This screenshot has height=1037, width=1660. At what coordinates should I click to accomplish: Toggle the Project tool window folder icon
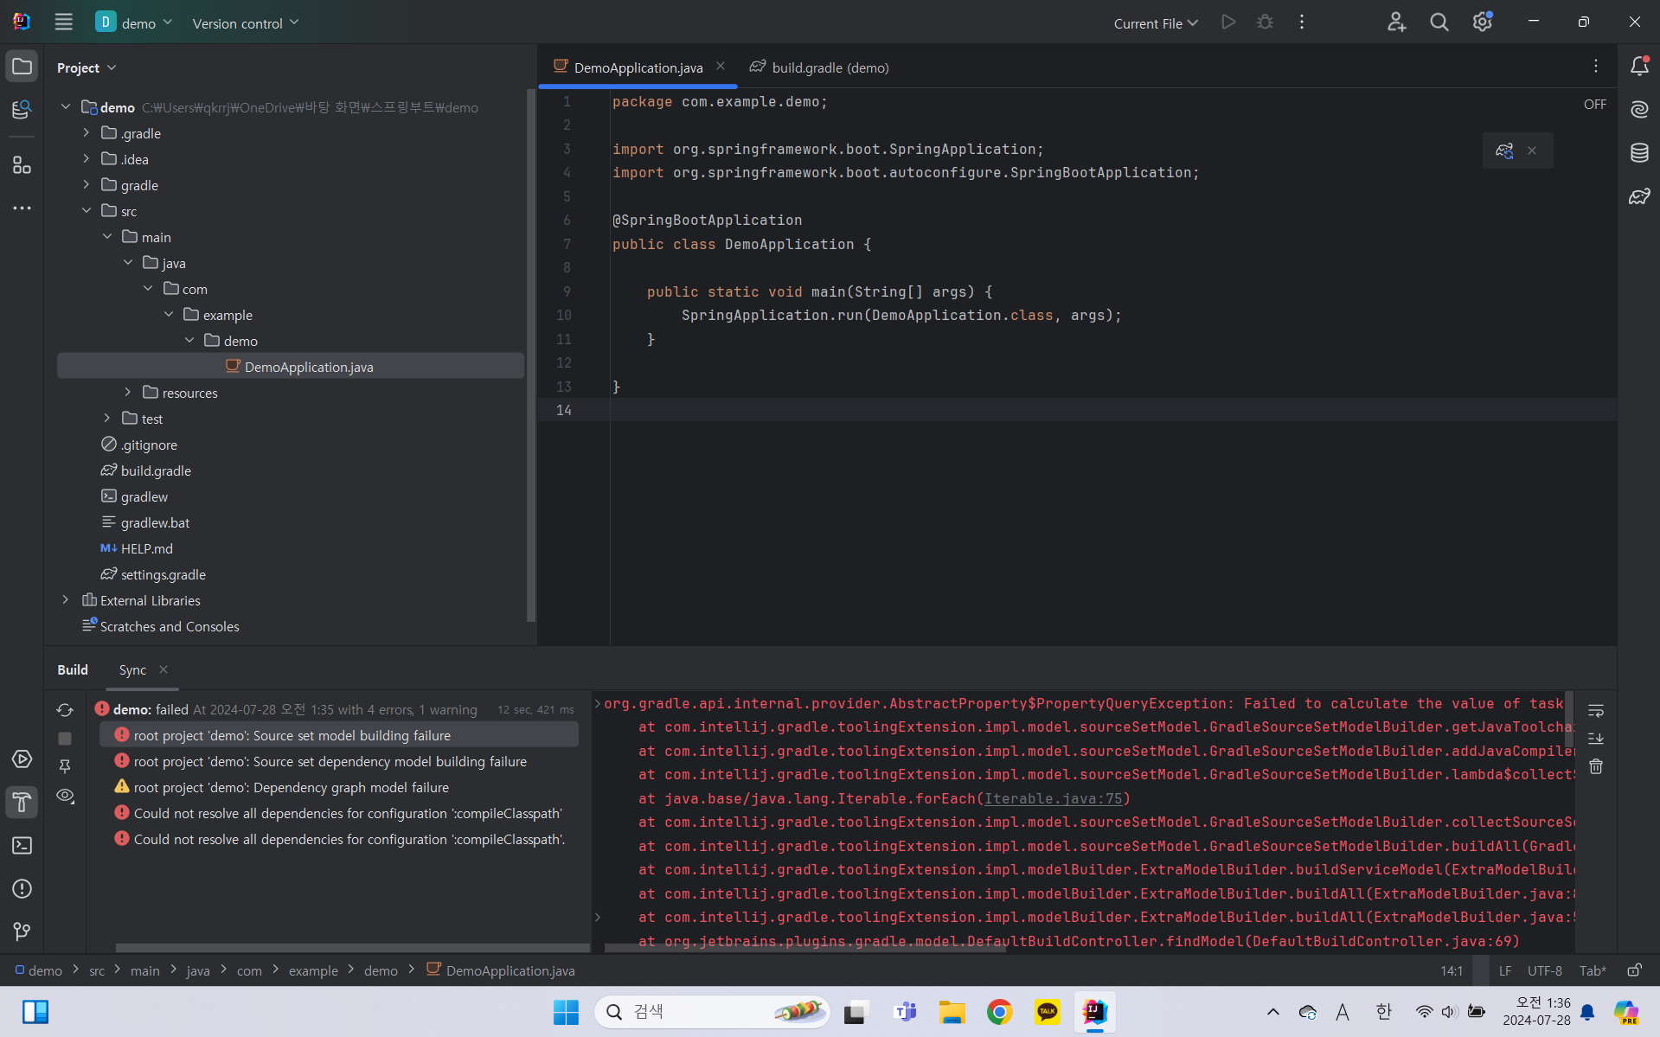point(22,67)
